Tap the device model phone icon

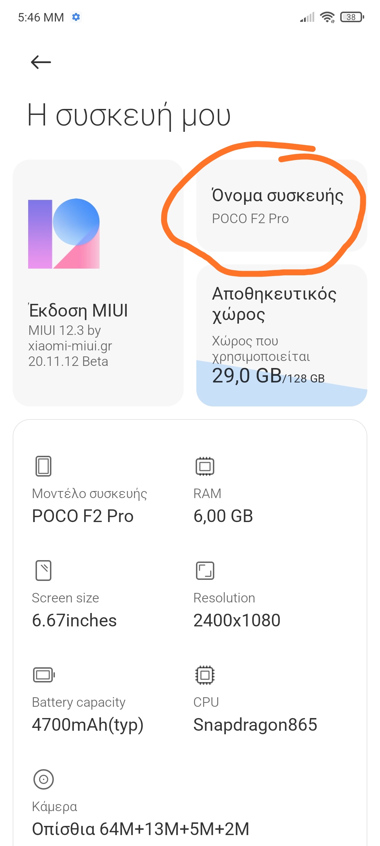tap(44, 466)
